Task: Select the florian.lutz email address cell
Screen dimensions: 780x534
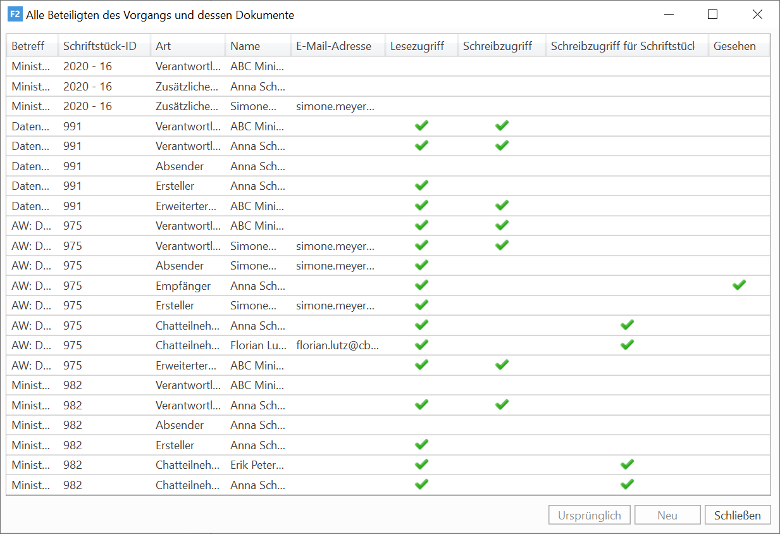Action: pos(337,345)
